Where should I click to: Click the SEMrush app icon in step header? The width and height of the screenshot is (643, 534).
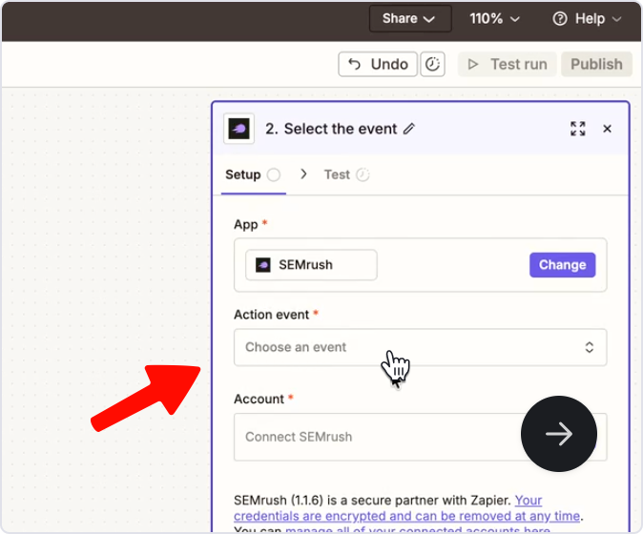click(239, 129)
